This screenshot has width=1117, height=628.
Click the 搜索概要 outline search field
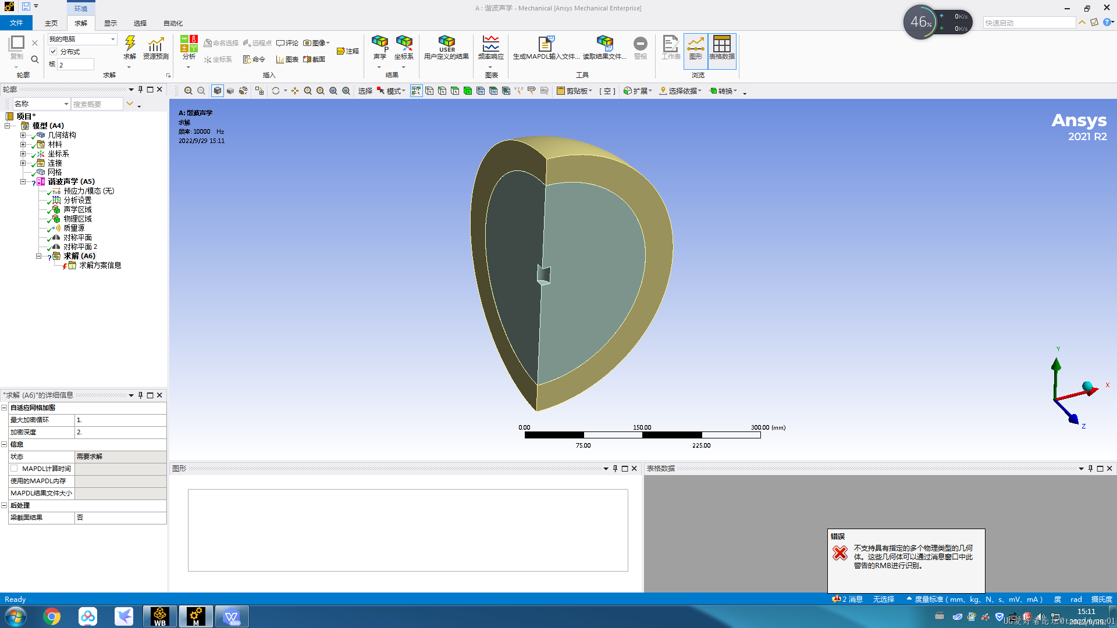[x=97, y=104]
